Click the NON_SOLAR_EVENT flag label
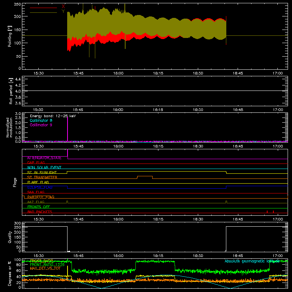 point(44,168)
